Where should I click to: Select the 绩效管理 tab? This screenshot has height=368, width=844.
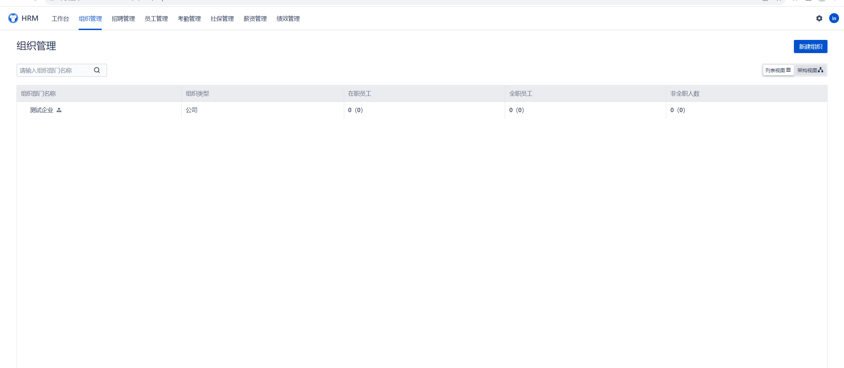point(288,19)
